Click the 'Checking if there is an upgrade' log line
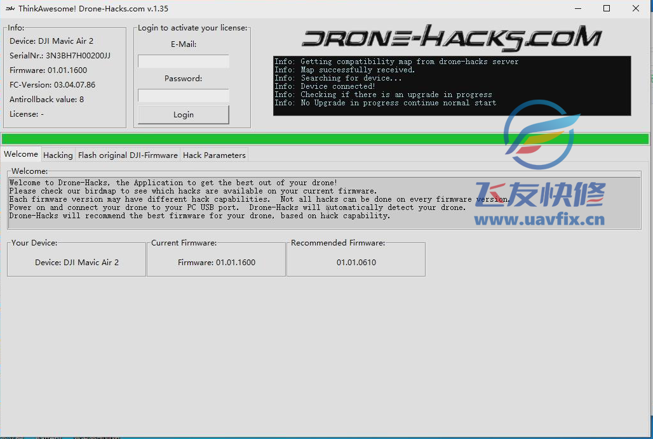 pyautogui.click(x=383, y=95)
